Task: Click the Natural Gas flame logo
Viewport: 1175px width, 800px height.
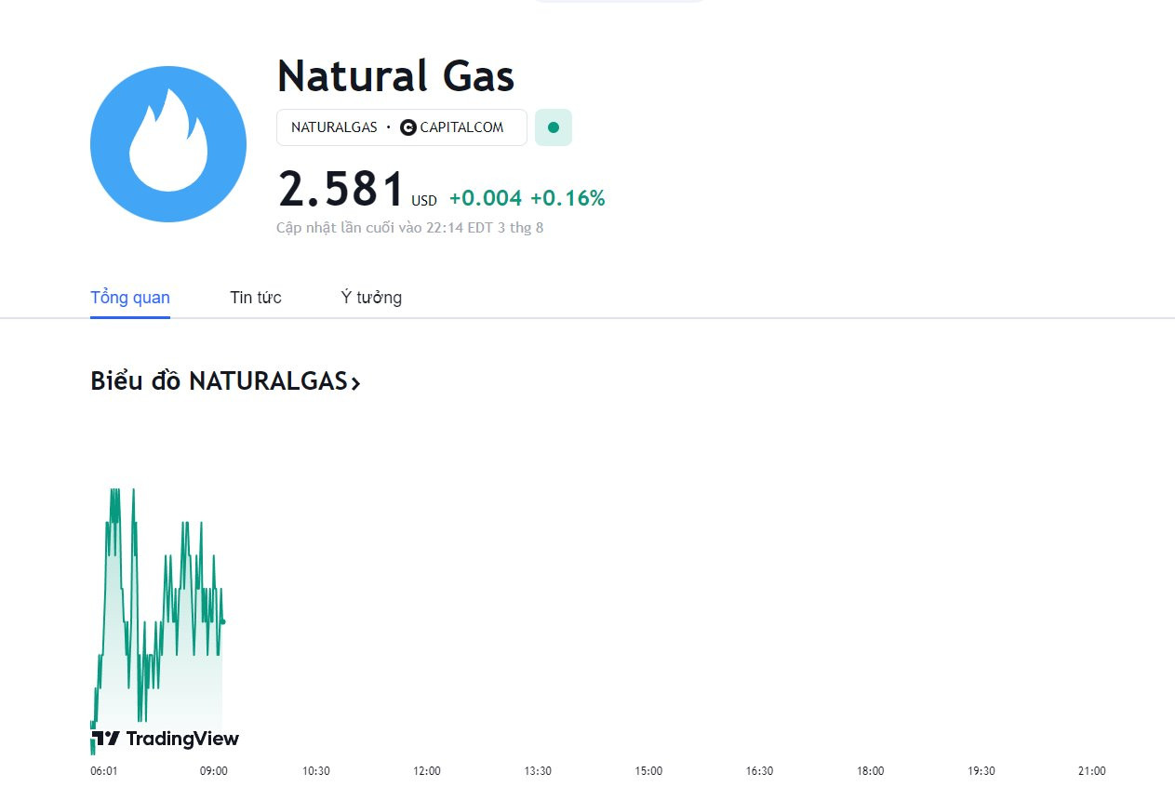Action: tap(168, 144)
